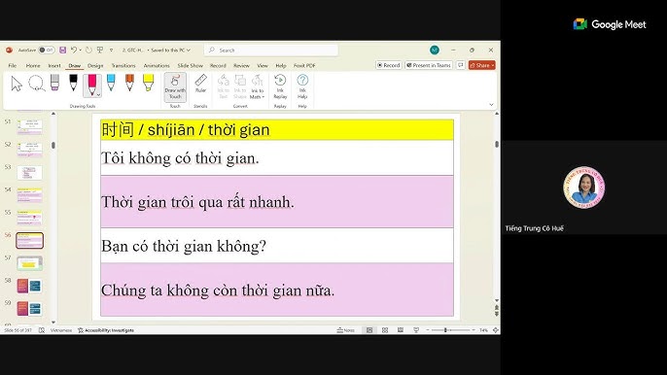Click the Vietnamese language indicator
The height and width of the screenshot is (375, 667).
click(61, 330)
